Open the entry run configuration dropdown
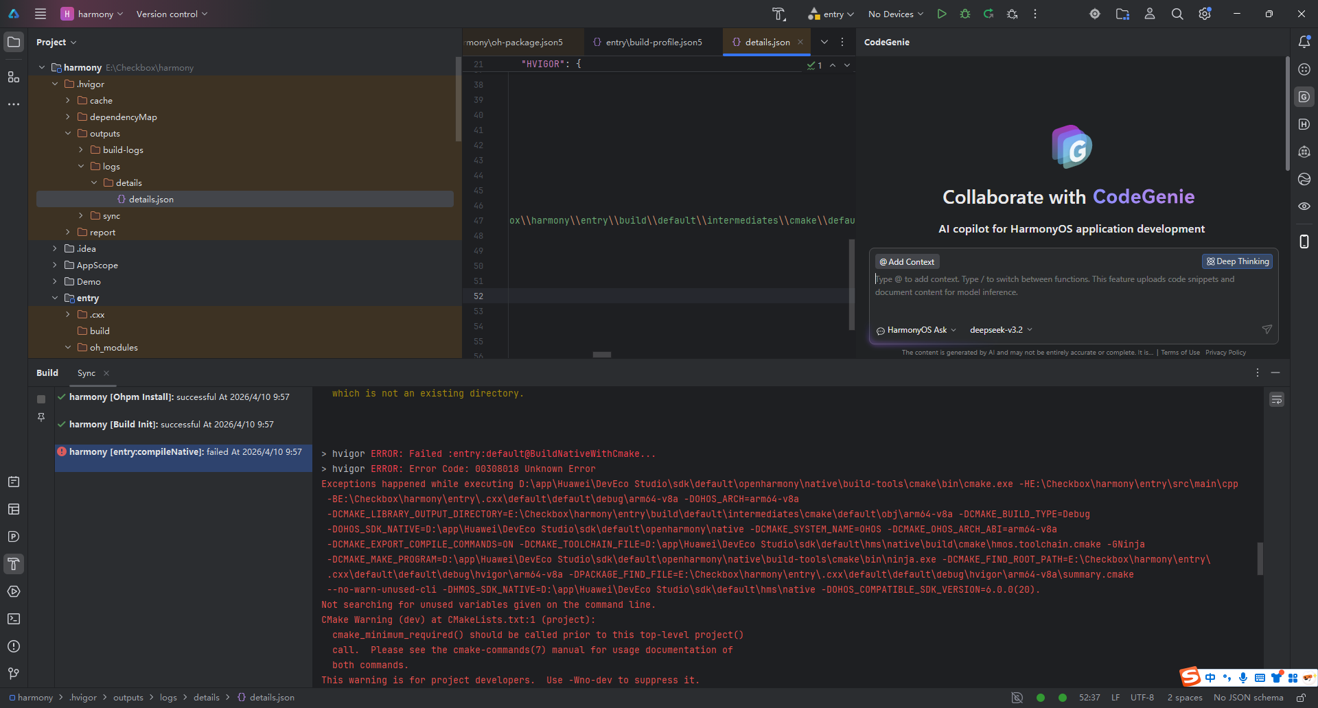The height and width of the screenshot is (708, 1318). 831,14
